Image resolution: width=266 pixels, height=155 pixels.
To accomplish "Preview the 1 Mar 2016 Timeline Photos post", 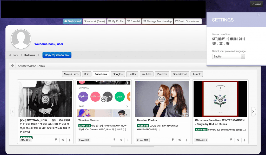I will click(104, 99).
